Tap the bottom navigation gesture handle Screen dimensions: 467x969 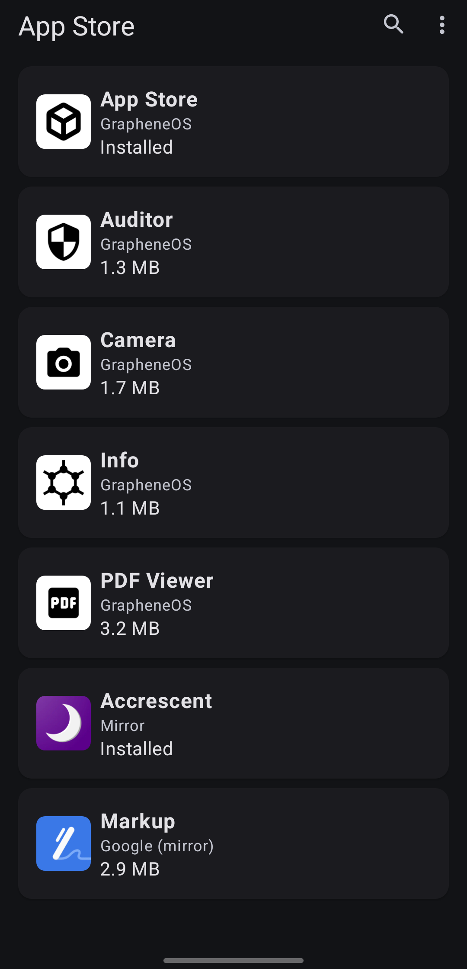pyautogui.click(x=233, y=960)
